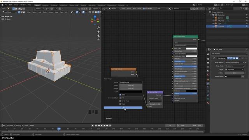
Task: Switch to the Layout workspace tab
Action: [37, 5]
